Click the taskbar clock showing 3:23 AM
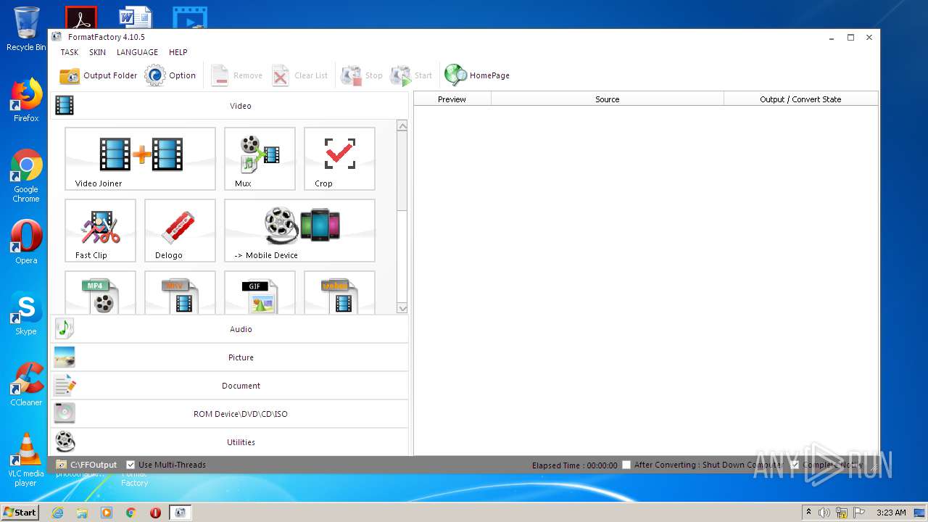 click(x=891, y=513)
